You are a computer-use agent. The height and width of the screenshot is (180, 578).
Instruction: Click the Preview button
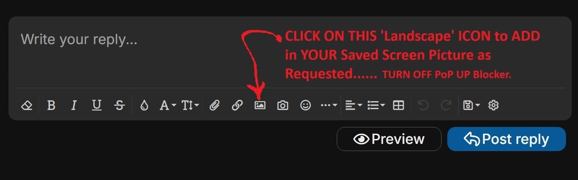(389, 139)
